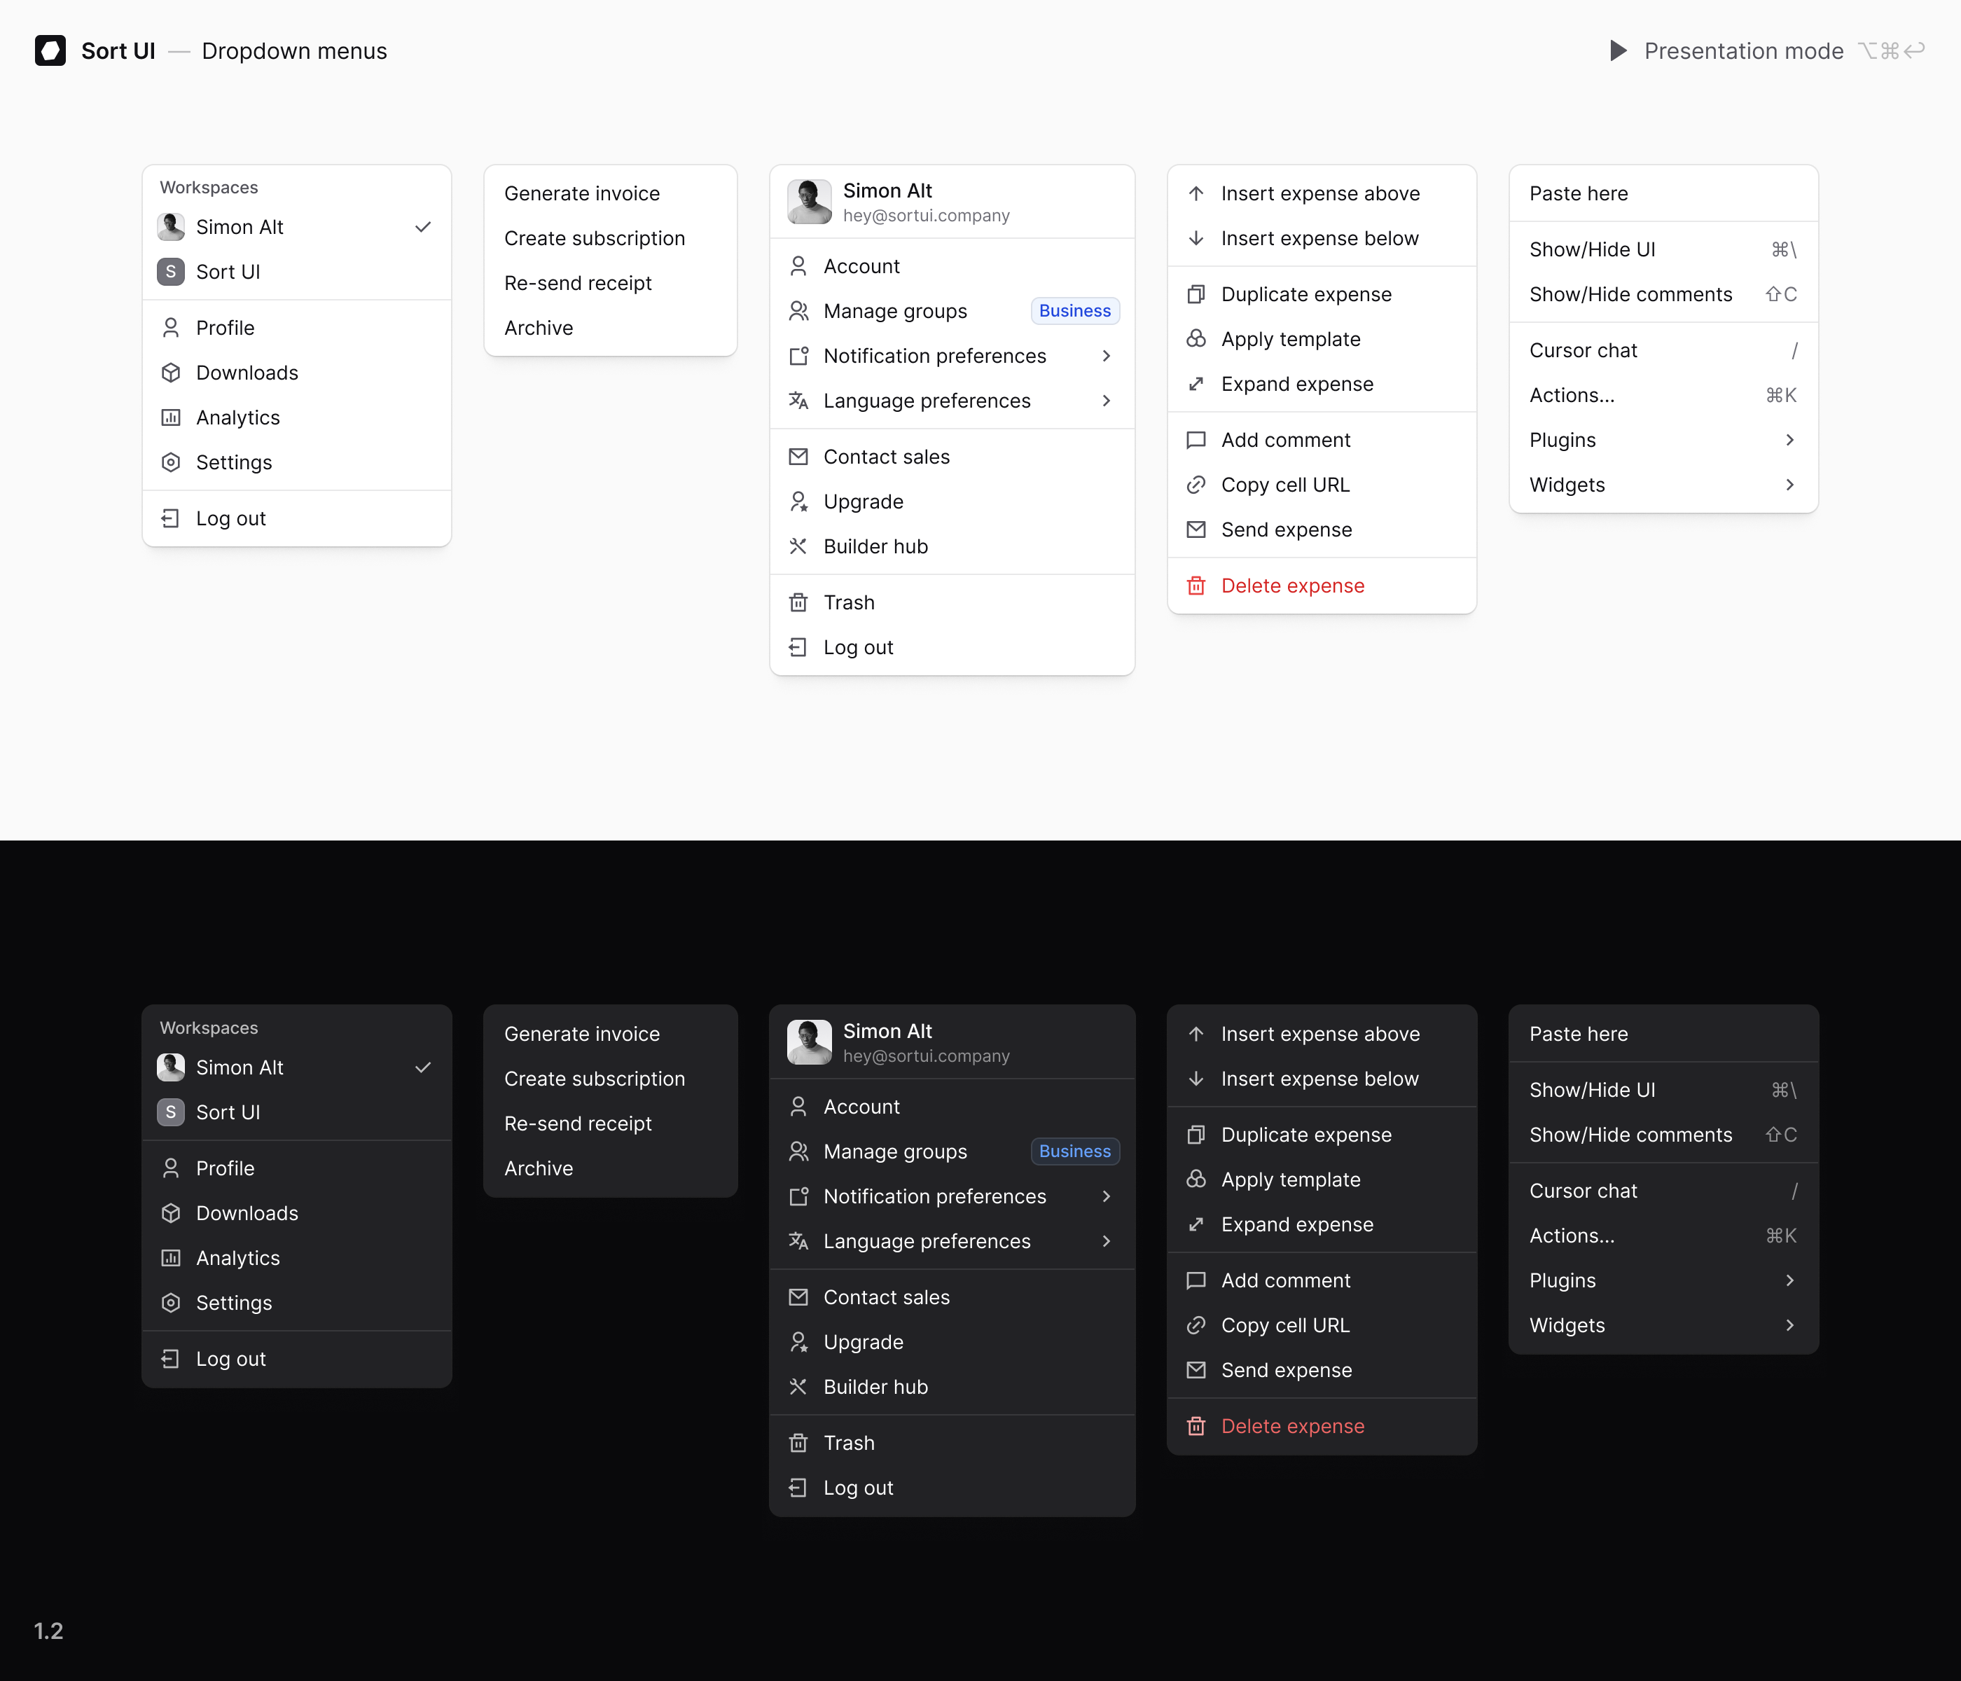This screenshot has width=1961, height=1681.
Task: Click the Business badge in light menu
Action: coord(1075,310)
